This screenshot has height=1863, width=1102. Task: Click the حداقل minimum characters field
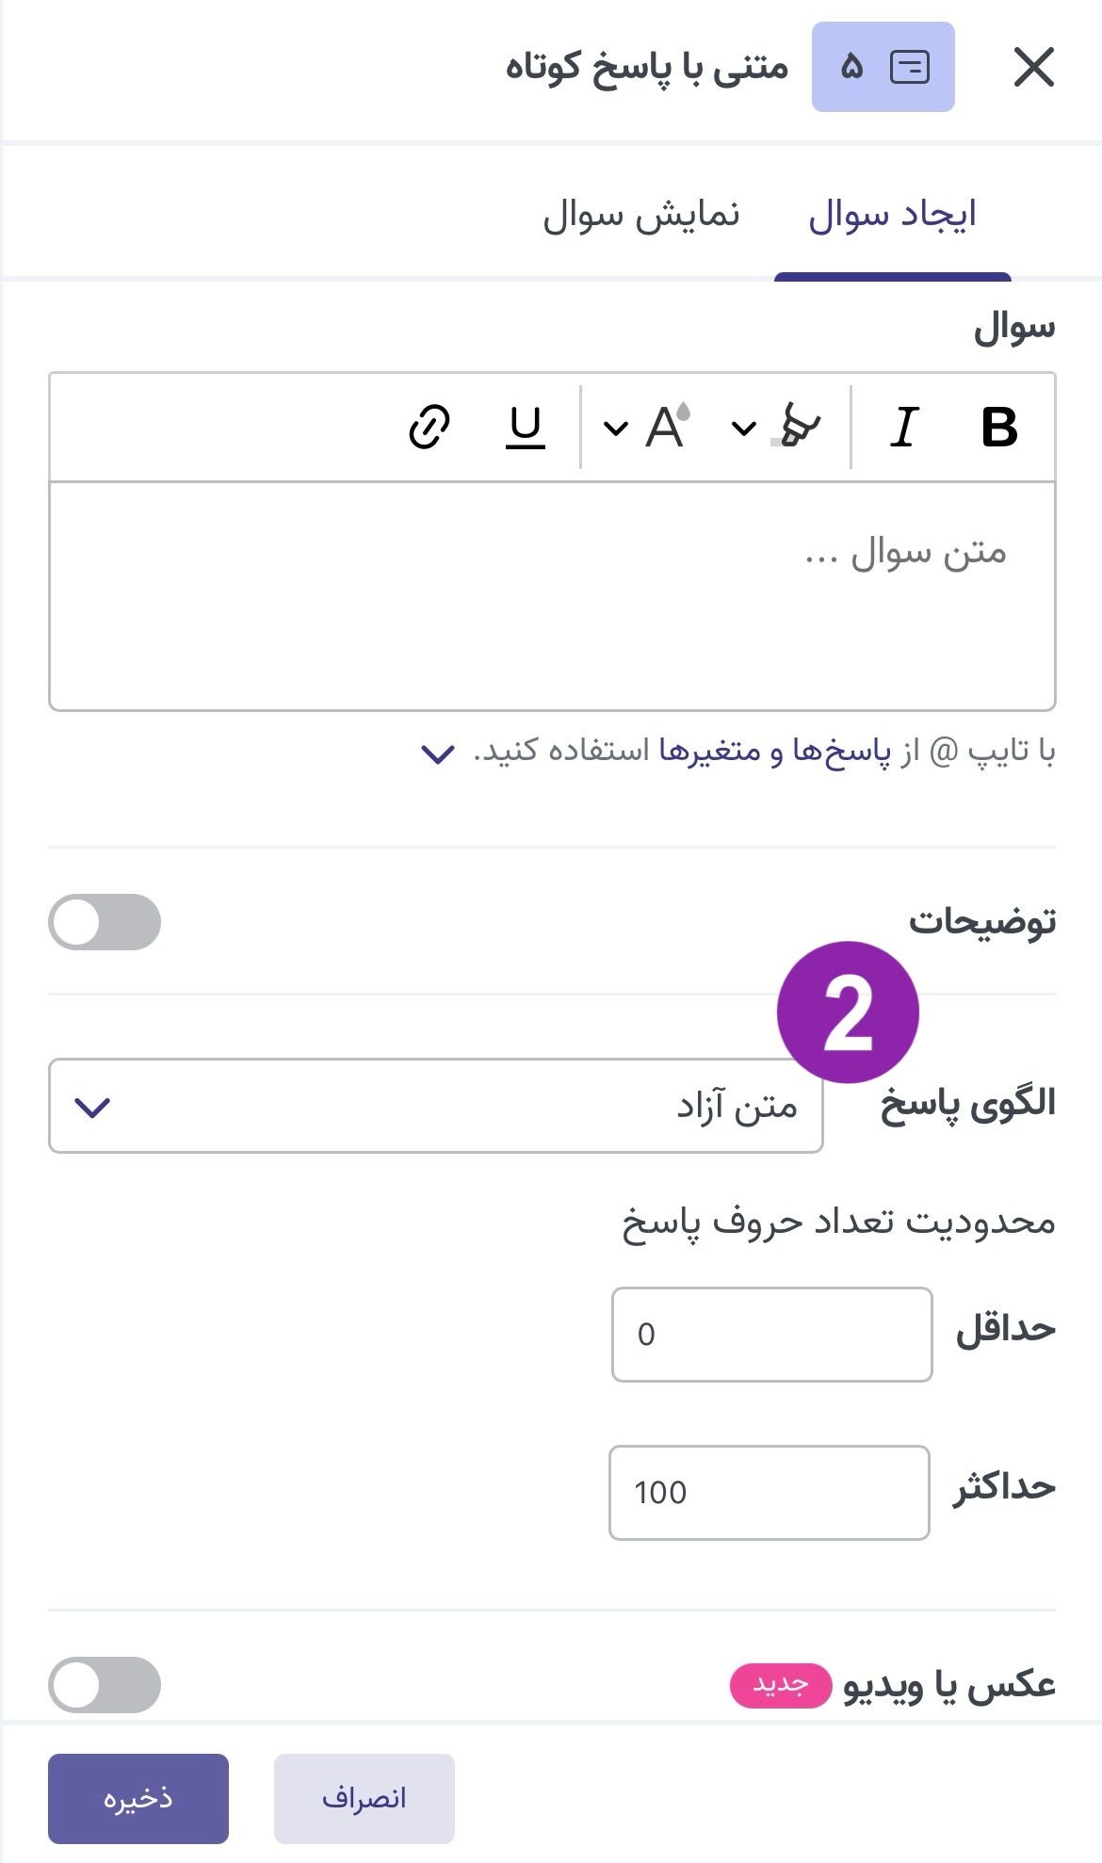(x=771, y=1334)
